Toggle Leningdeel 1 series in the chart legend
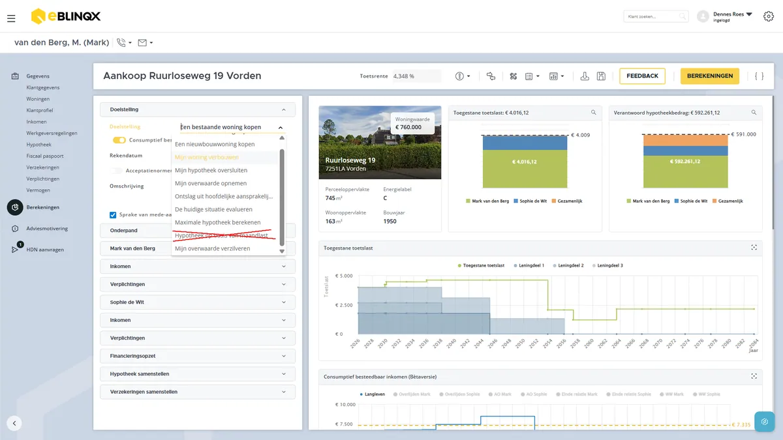This screenshot has width=783, height=440. point(530,265)
